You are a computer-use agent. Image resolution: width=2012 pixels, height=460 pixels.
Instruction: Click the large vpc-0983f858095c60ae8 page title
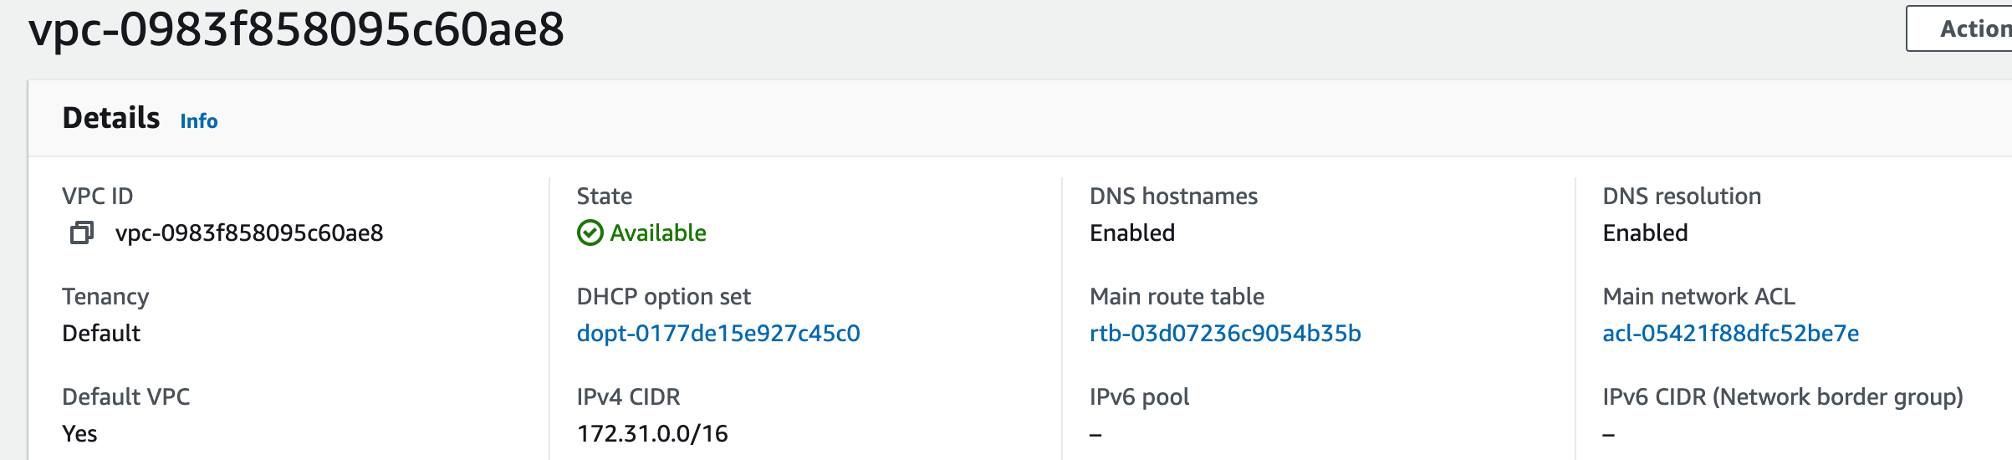(297, 30)
